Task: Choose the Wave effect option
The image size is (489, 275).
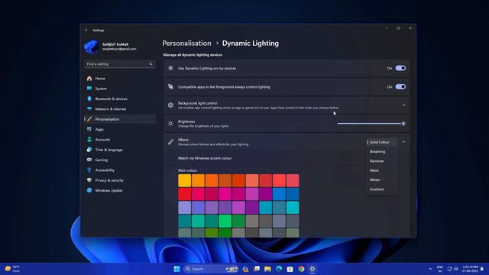Action: tap(382, 170)
